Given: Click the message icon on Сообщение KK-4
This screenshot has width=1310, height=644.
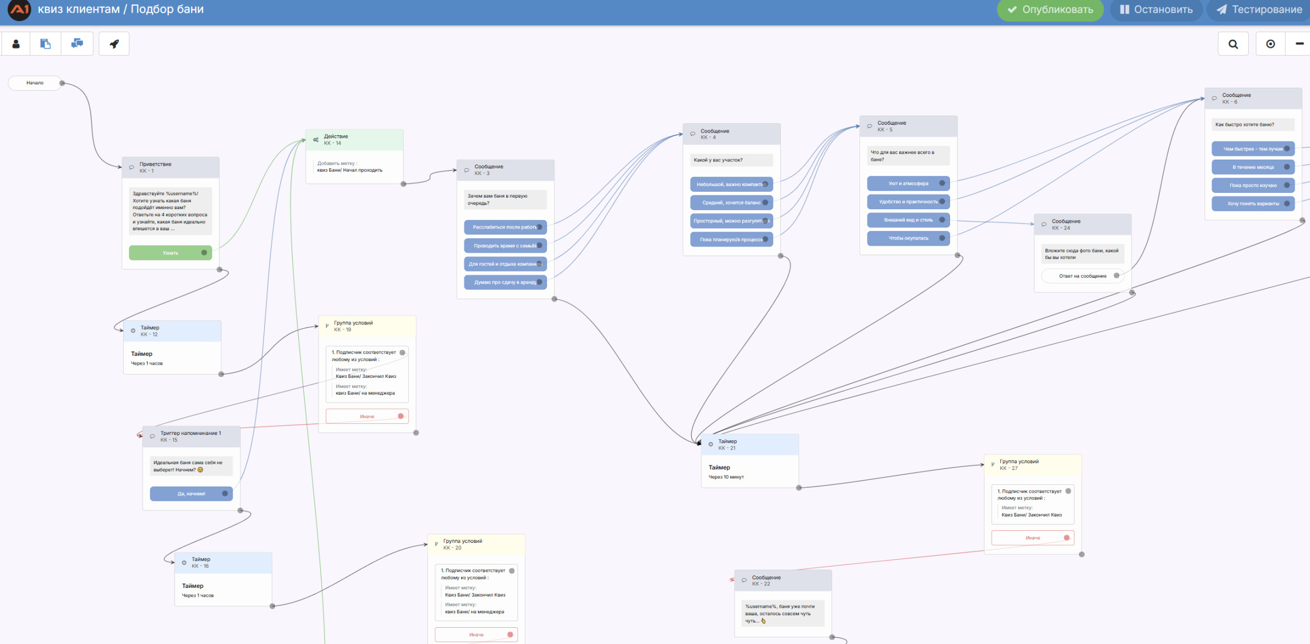Looking at the screenshot, I should point(693,134).
